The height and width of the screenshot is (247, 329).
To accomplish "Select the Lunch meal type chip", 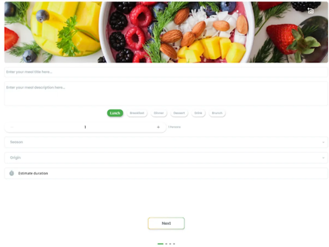I will pos(115,113).
